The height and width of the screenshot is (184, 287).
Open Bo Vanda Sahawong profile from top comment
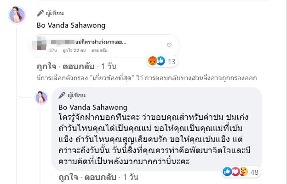coord(71,25)
